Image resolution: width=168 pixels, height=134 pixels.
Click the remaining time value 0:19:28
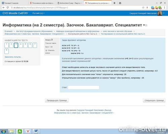(x=25, y=61)
